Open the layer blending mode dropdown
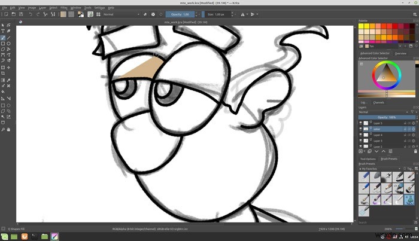 384,112
